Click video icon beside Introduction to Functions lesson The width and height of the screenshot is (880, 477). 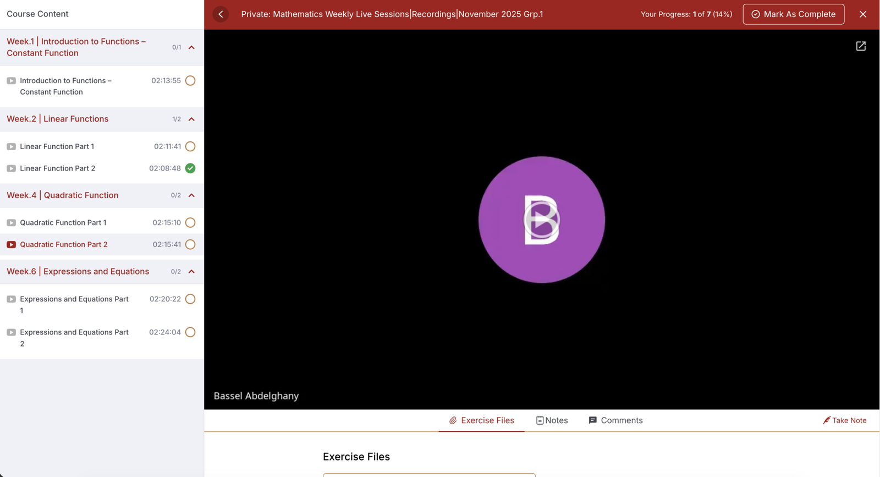coord(11,81)
